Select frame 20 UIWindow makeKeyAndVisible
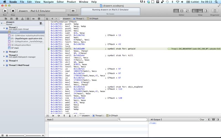 coord(26,36)
